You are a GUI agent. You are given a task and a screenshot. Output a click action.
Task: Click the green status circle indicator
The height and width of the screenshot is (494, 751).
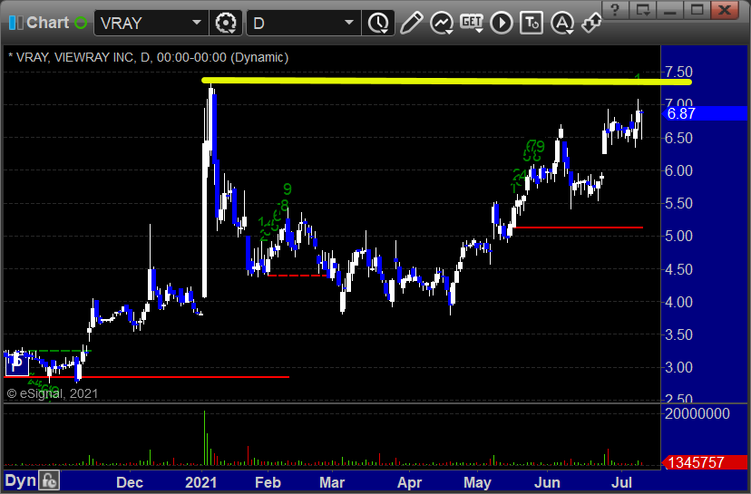(x=81, y=23)
